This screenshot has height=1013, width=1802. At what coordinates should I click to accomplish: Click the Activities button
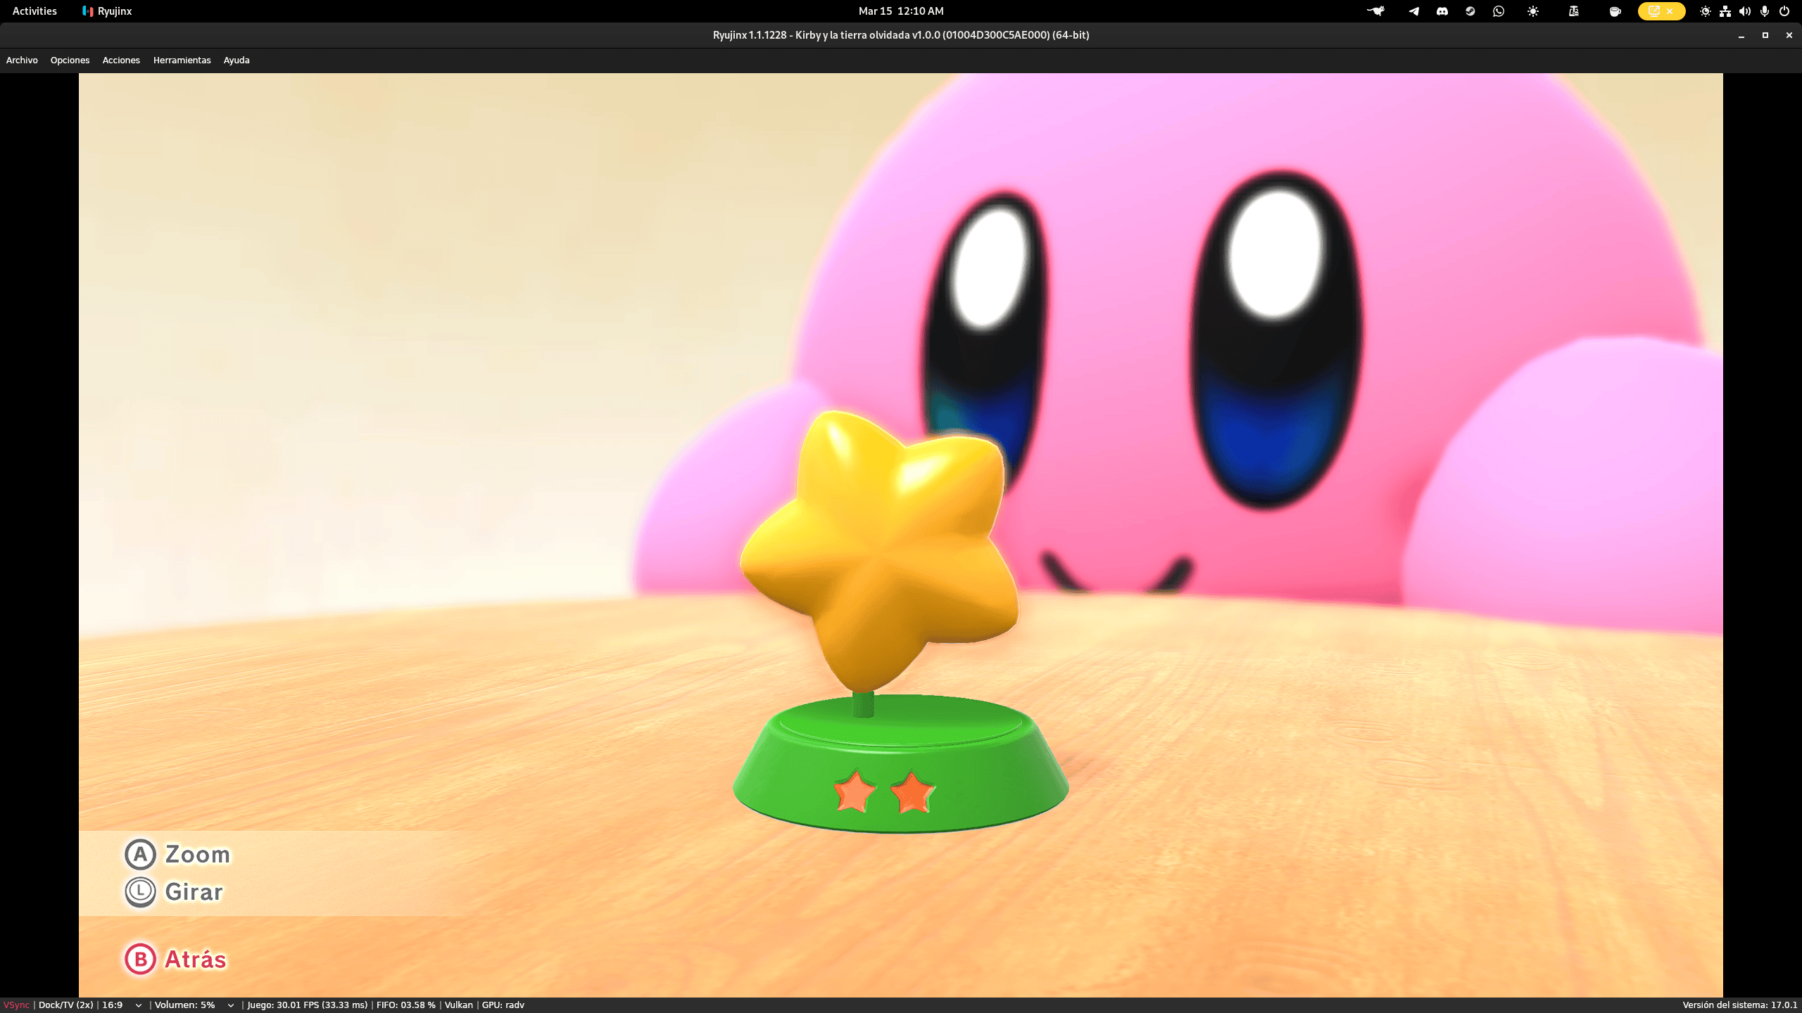(34, 11)
